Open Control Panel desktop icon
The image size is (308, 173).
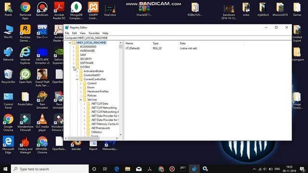pos(8,100)
